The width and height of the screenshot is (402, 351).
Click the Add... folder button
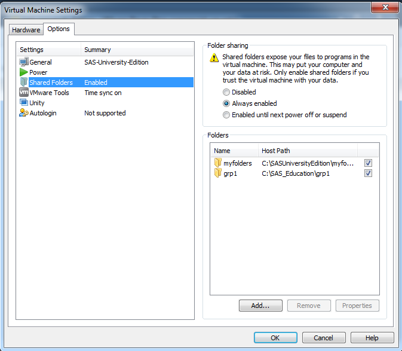coord(260,306)
